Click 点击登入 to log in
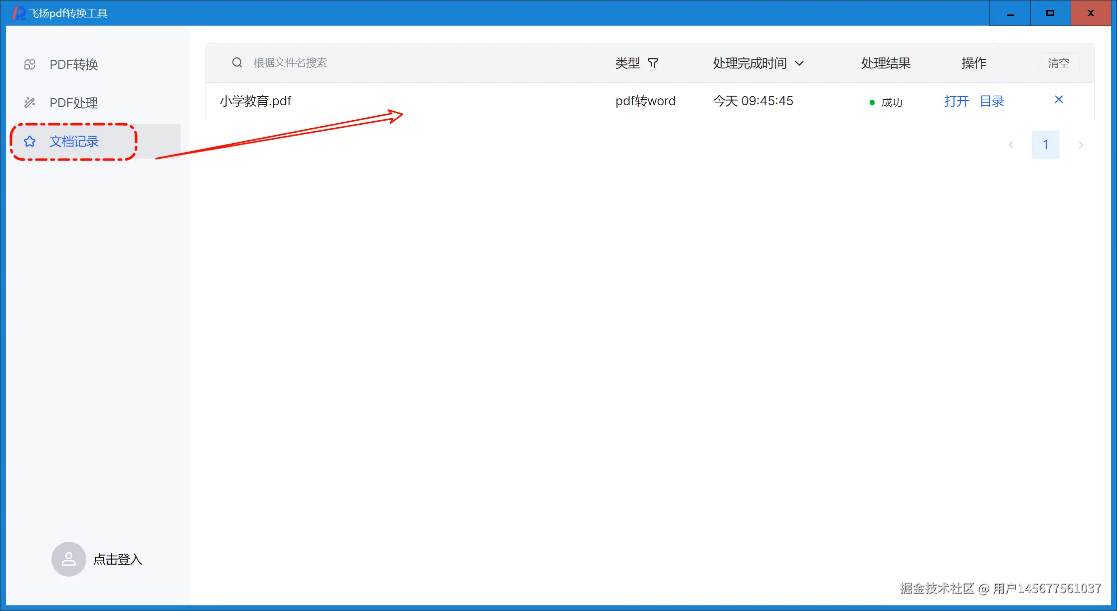The width and height of the screenshot is (1117, 611). [118, 559]
